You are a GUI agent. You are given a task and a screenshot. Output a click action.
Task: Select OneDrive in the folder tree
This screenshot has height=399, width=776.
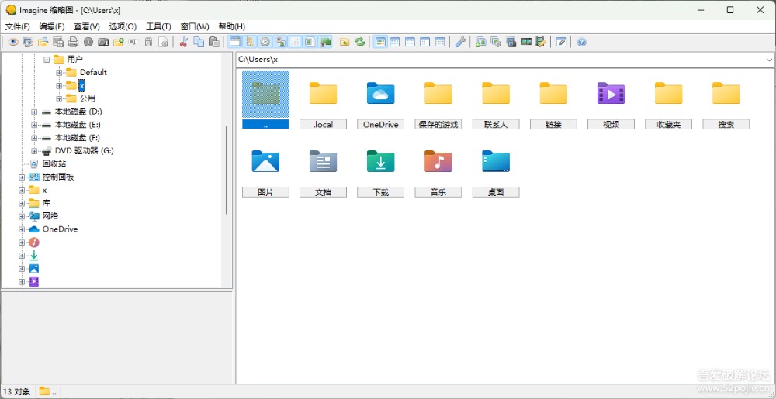60,229
